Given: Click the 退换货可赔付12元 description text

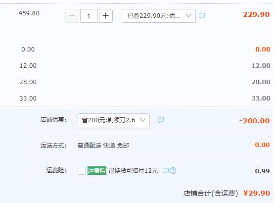Looking at the screenshot, I should click(133, 171).
